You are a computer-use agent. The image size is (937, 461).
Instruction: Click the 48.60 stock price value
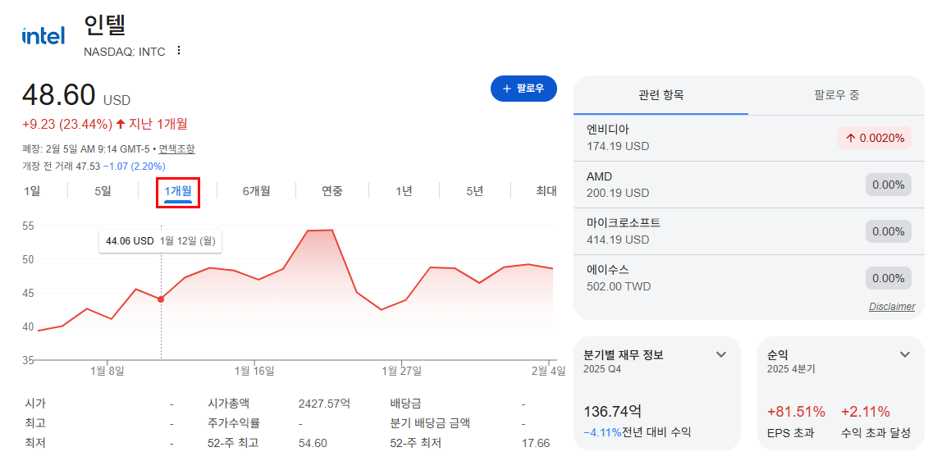tap(58, 95)
